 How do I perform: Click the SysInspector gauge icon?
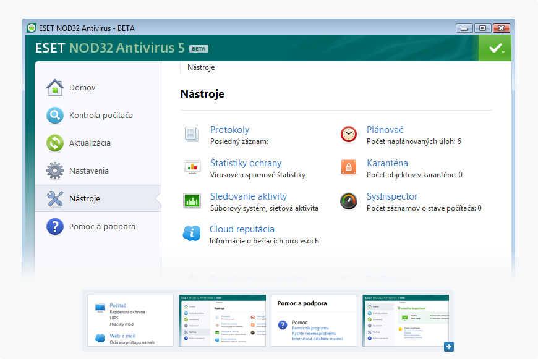point(349,201)
